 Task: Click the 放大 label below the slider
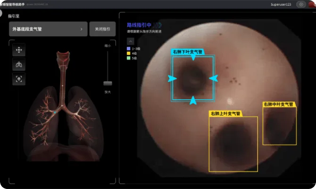point(108,92)
